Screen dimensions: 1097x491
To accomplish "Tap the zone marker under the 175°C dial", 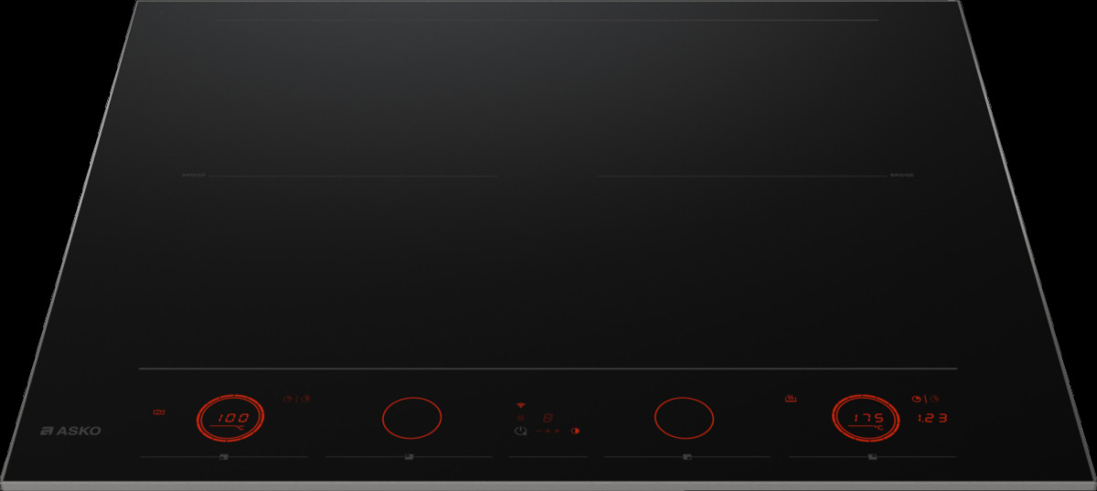I will 873,456.
